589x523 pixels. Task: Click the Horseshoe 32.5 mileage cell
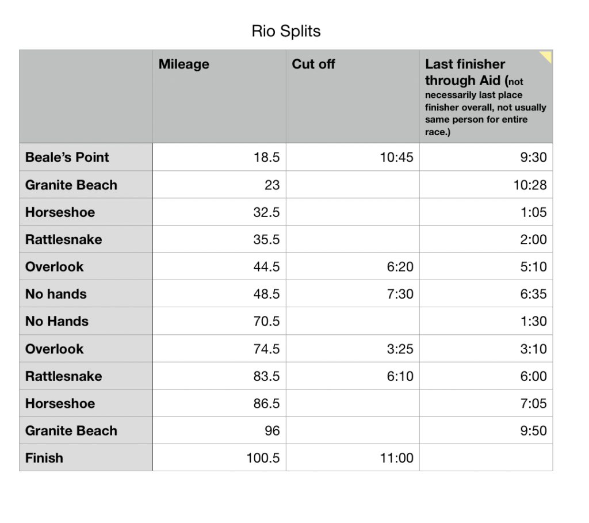point(219,212)
